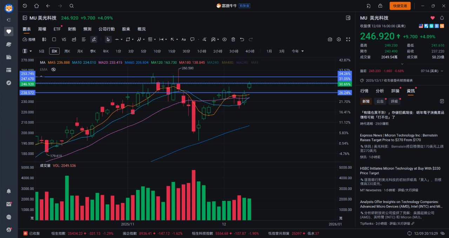
Task: Select the pencil drawing tool
Action: click(94, 40)
